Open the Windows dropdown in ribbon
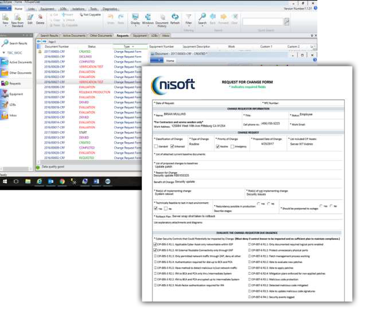Image resolution: width=365 pixels, height=317 pixels. 148,20
